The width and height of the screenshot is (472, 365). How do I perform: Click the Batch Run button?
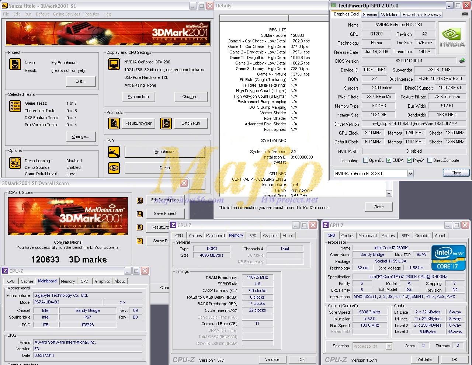coord(191,124)
